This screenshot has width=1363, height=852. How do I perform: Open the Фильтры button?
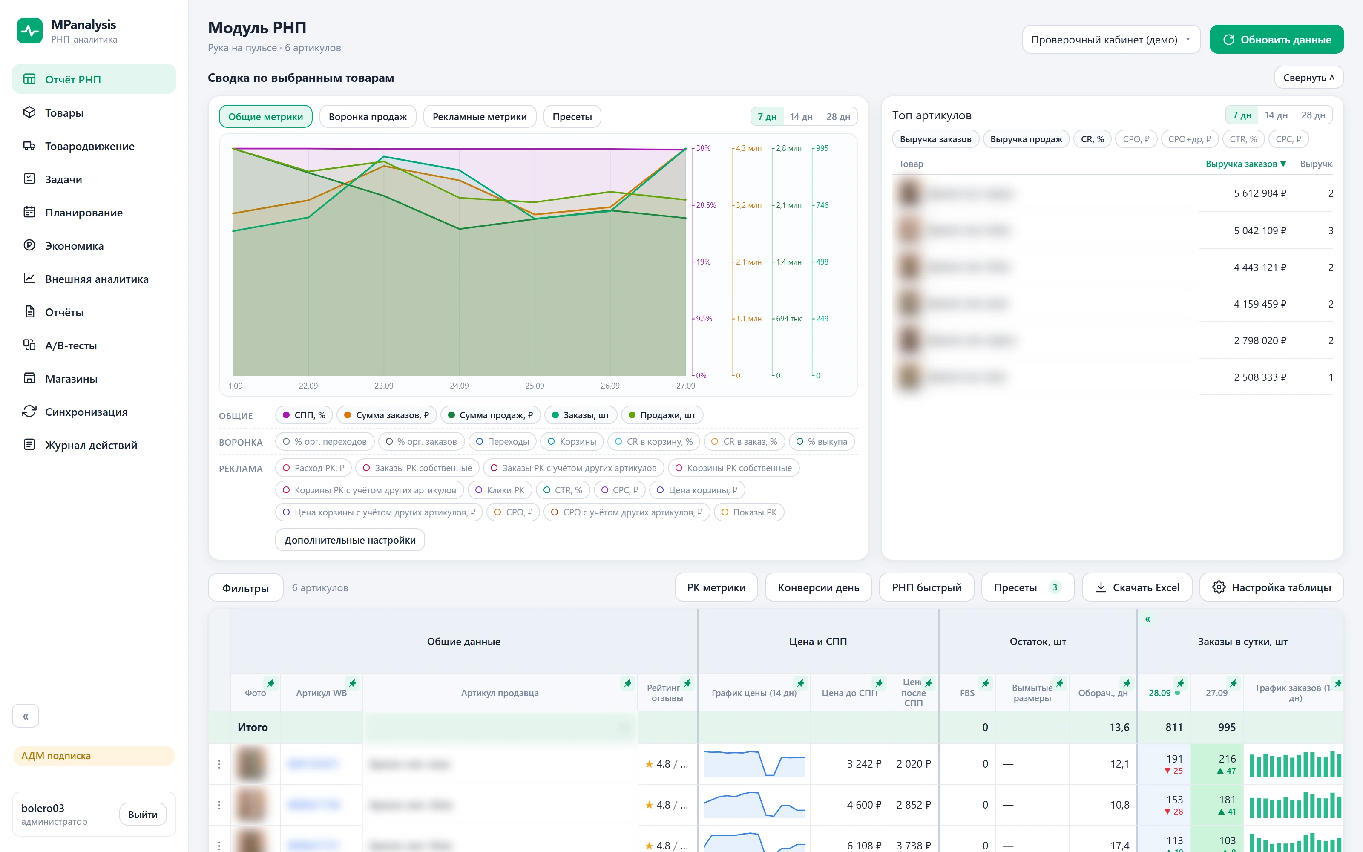246,588
